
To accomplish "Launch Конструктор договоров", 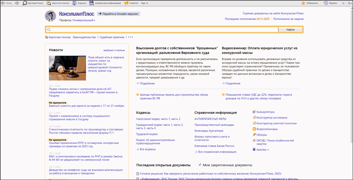I will tap(272, 118).
